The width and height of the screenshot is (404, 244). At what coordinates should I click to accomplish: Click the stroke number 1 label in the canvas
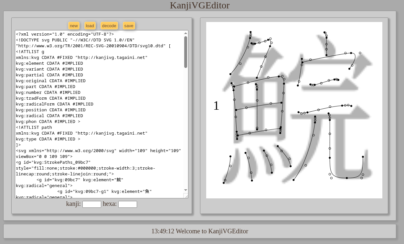pyautogui.click(x=216, y=105)
